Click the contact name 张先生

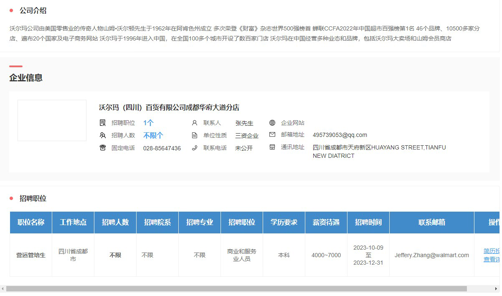(x=244, y=123)
